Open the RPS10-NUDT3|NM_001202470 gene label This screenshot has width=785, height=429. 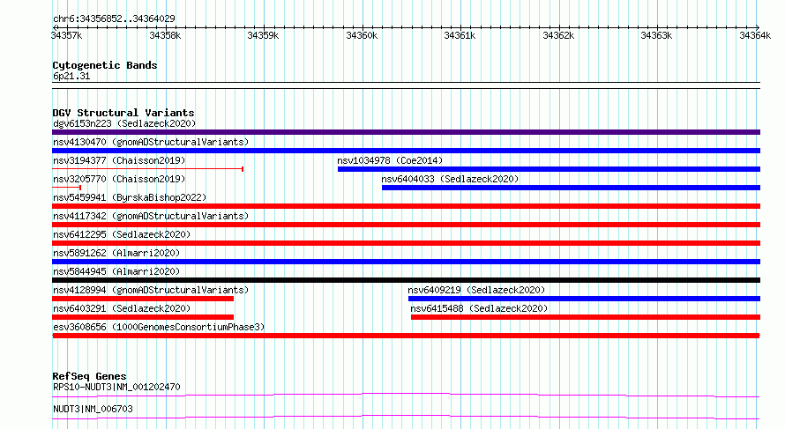pyautogui.click(x=116, y=387)
